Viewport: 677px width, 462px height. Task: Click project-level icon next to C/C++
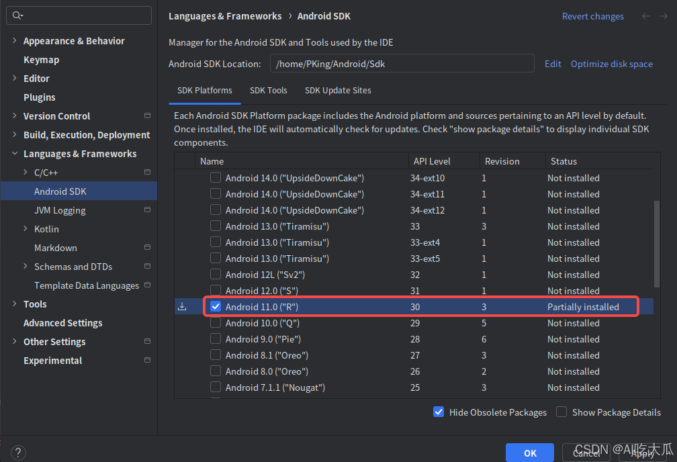click(147, 173)
